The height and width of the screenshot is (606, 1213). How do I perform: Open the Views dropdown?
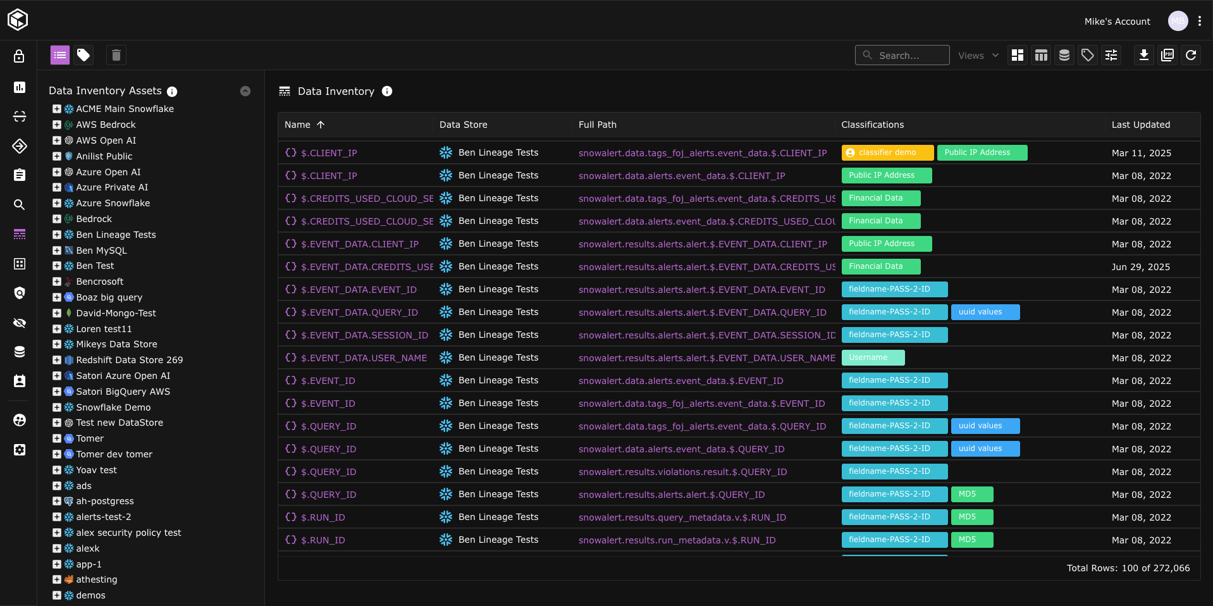(x=978, y=56)
